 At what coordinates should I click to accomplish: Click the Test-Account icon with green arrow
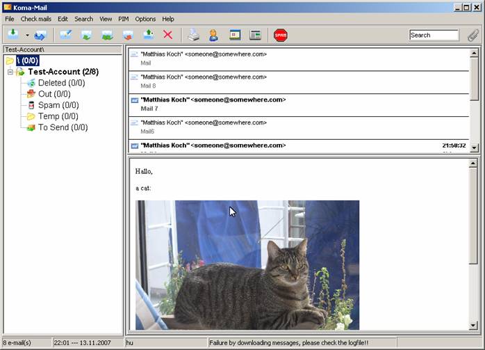point(20,72)
